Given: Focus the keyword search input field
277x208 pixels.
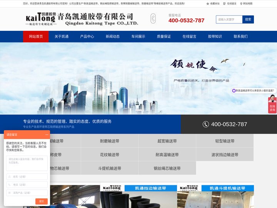Looking at the screenshot, I should click(x=229, y=20).
